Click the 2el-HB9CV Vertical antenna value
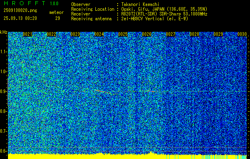 coord(143,19)
